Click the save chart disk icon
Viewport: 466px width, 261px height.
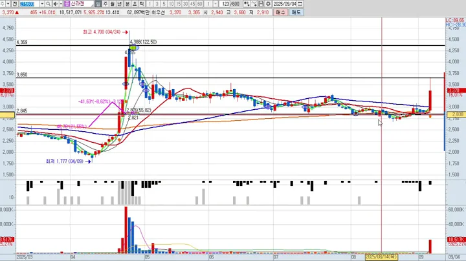(261, 4)
